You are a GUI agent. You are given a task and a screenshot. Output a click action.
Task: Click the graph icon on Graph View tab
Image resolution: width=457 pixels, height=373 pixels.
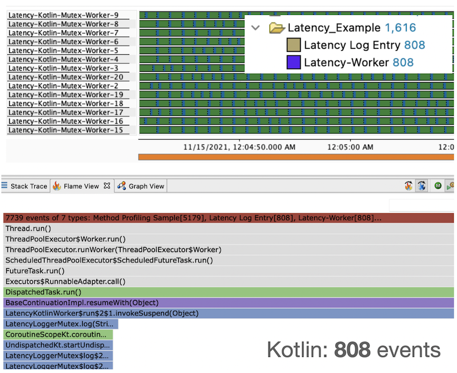[x=122, y=185]
